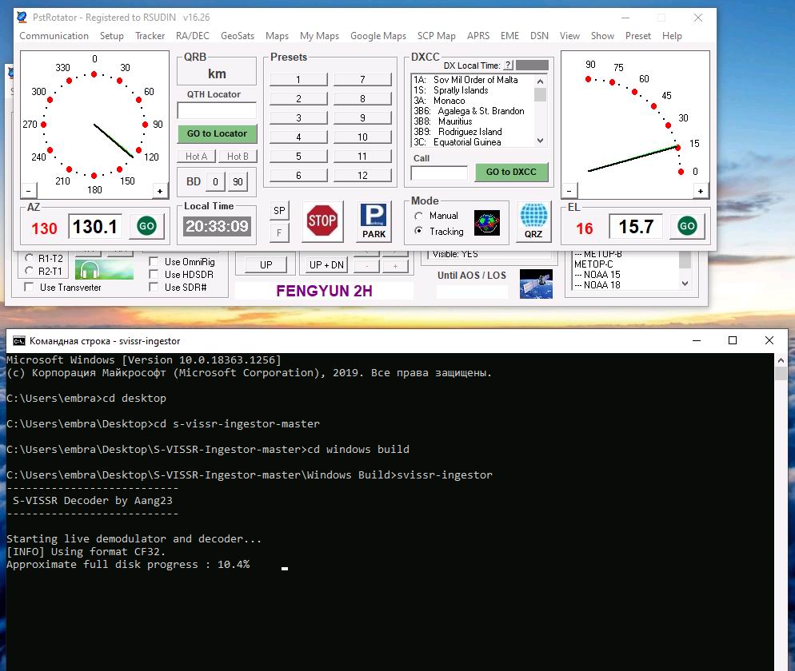Click the Command Prompt scrollbar up arrow

[781, 360]
